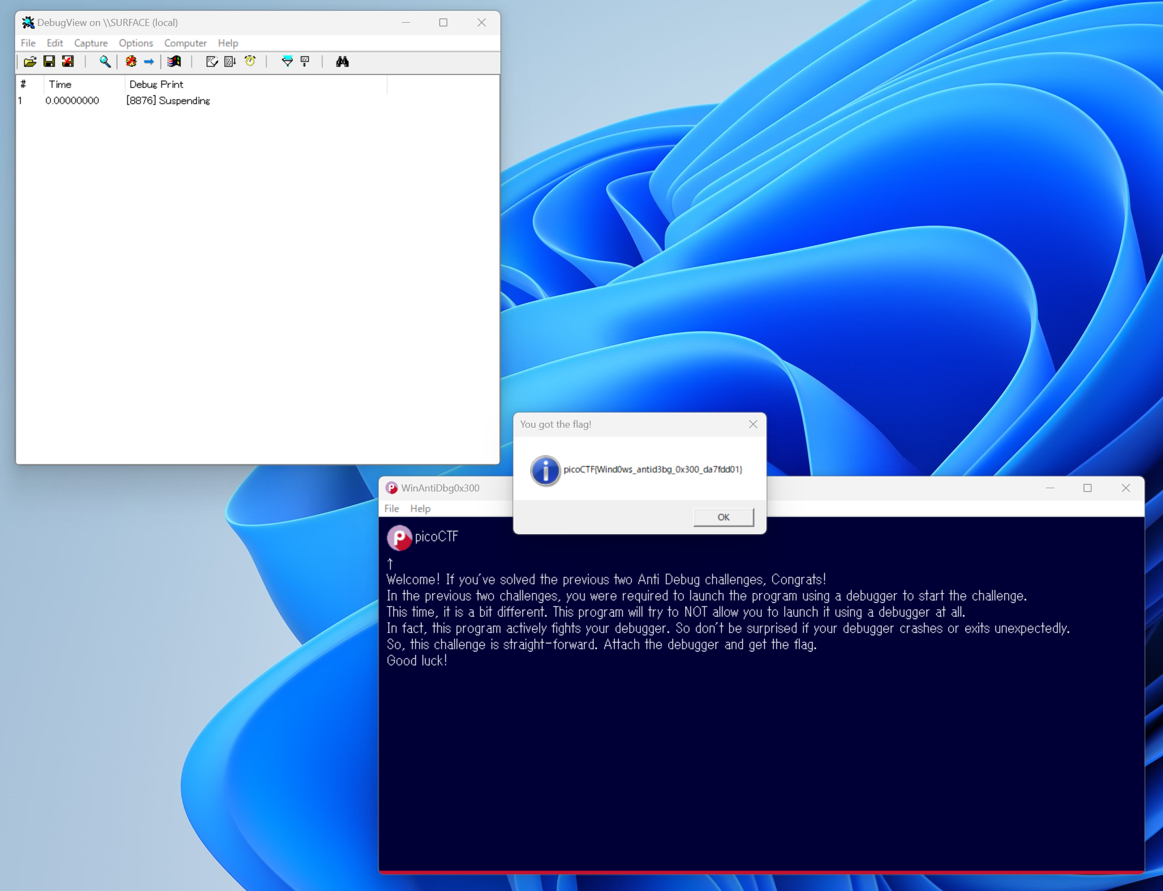The width and height of the screenshot is (1163, 891).
Task: Open the Computer menu in DebugView
Action: [185, 43]
